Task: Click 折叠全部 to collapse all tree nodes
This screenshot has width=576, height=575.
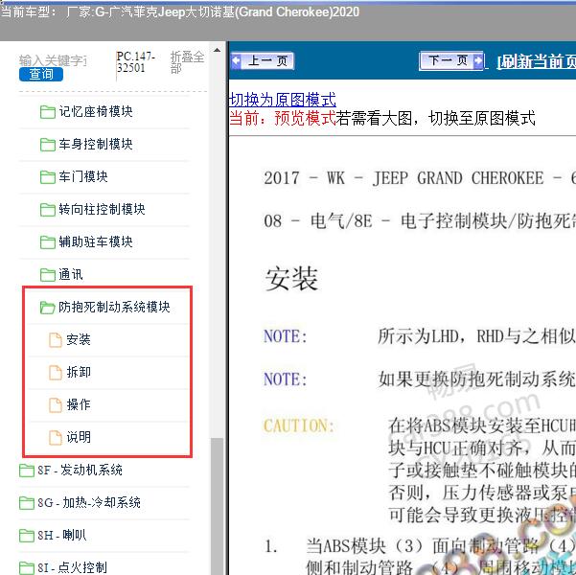Action: (x=187, y=62)
